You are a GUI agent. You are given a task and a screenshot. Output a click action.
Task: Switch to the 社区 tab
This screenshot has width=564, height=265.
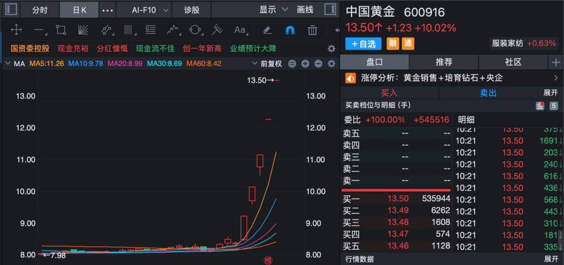(513, 62)
